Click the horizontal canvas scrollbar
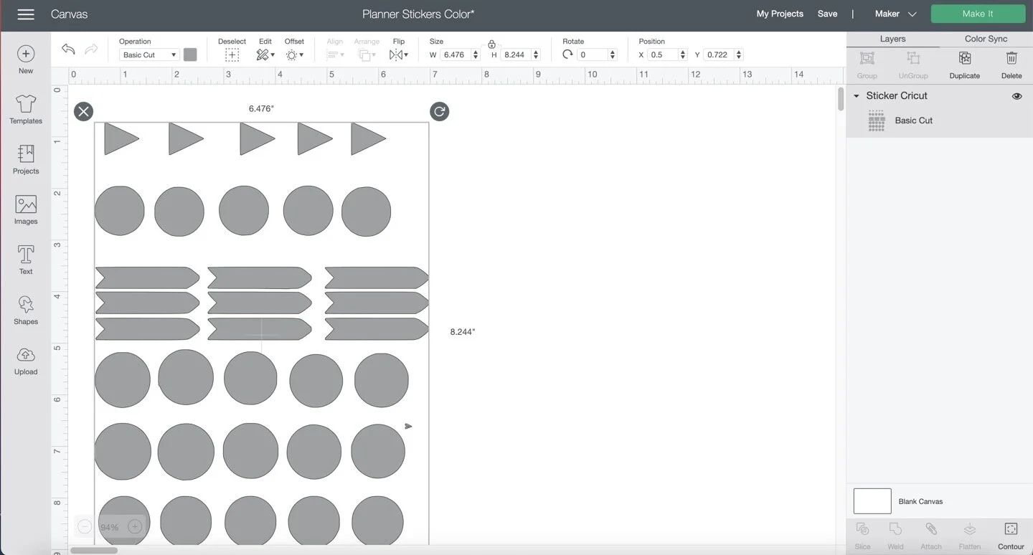 point(94,551)
